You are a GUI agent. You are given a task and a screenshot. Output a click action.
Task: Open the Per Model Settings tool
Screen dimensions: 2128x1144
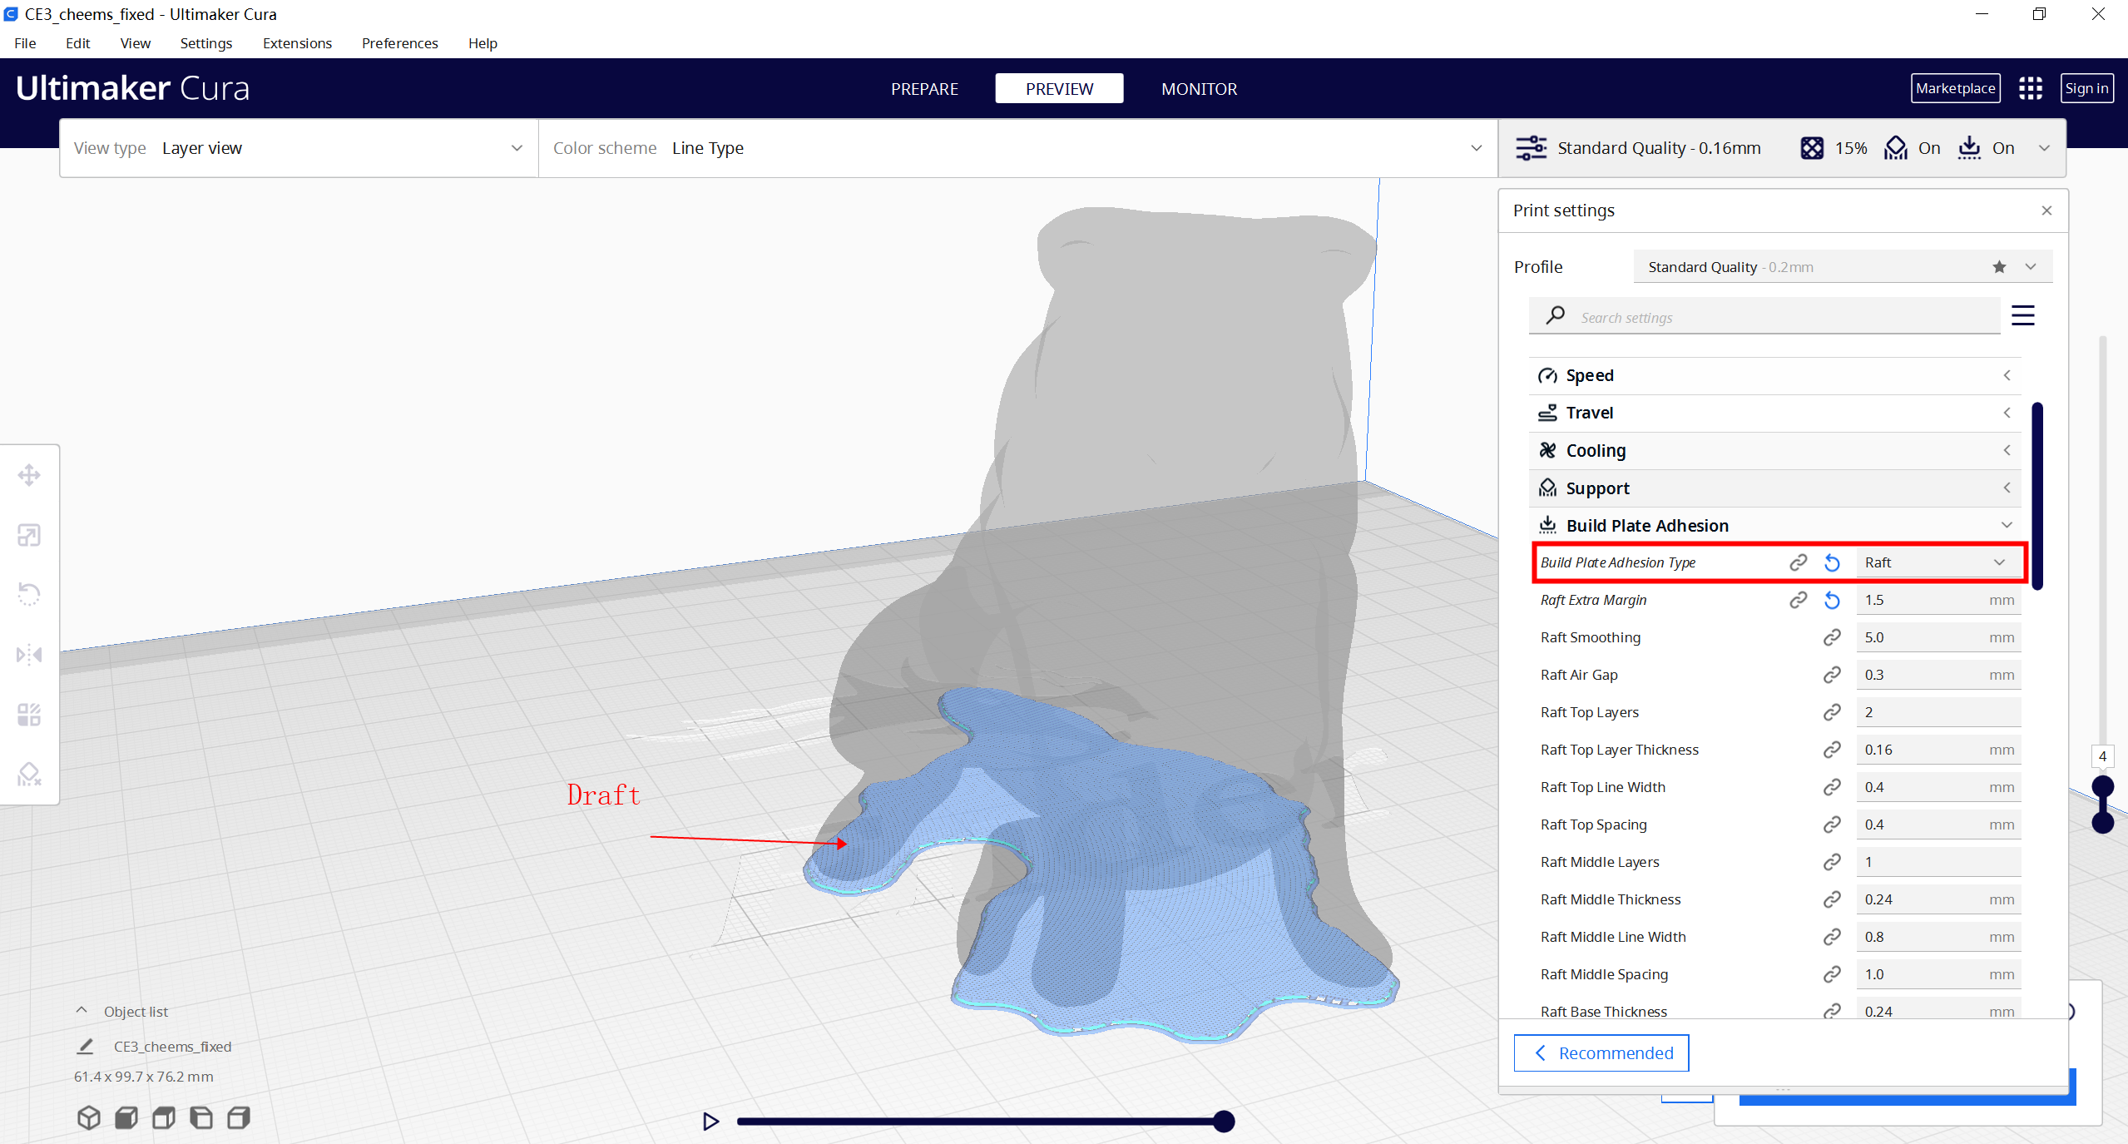29,715
